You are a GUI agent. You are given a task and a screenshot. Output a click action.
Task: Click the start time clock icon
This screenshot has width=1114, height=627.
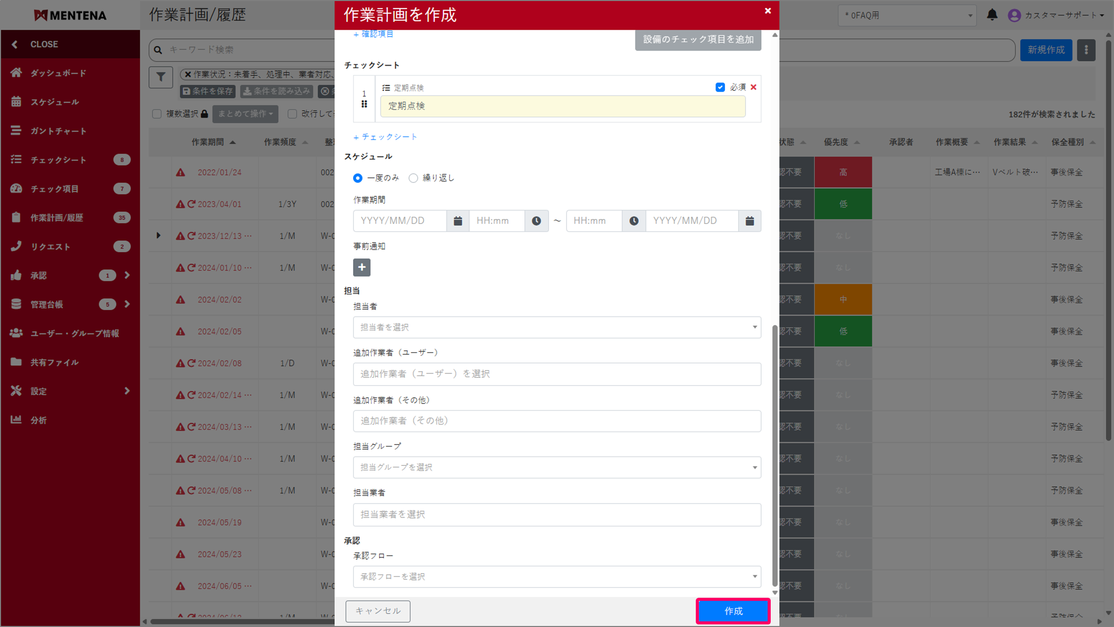pyautogui.click(x=536, y=221)
